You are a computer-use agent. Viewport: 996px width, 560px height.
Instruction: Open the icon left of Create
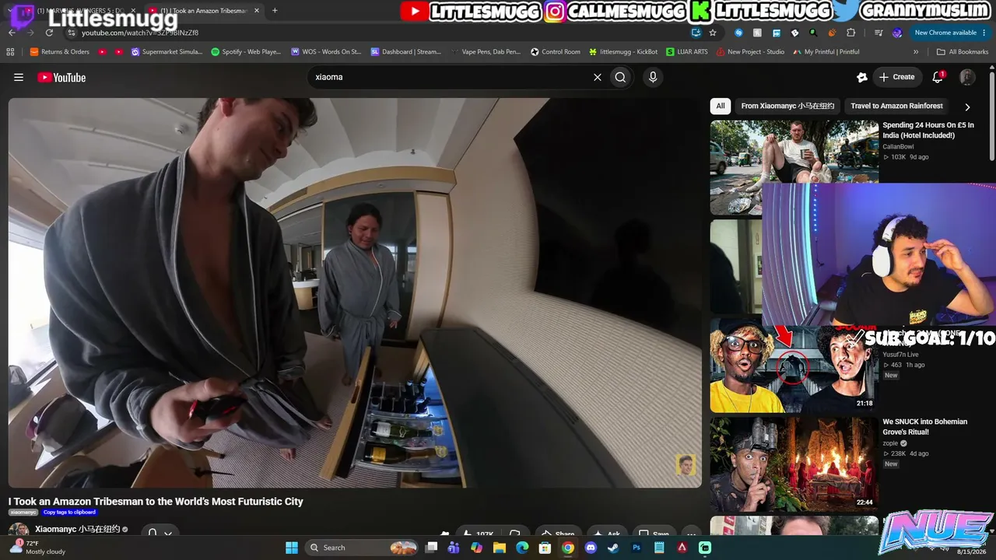pos(861,77)
